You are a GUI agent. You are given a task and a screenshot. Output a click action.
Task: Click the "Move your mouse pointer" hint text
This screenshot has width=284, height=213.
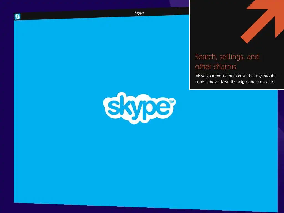(x=236, y=79)
